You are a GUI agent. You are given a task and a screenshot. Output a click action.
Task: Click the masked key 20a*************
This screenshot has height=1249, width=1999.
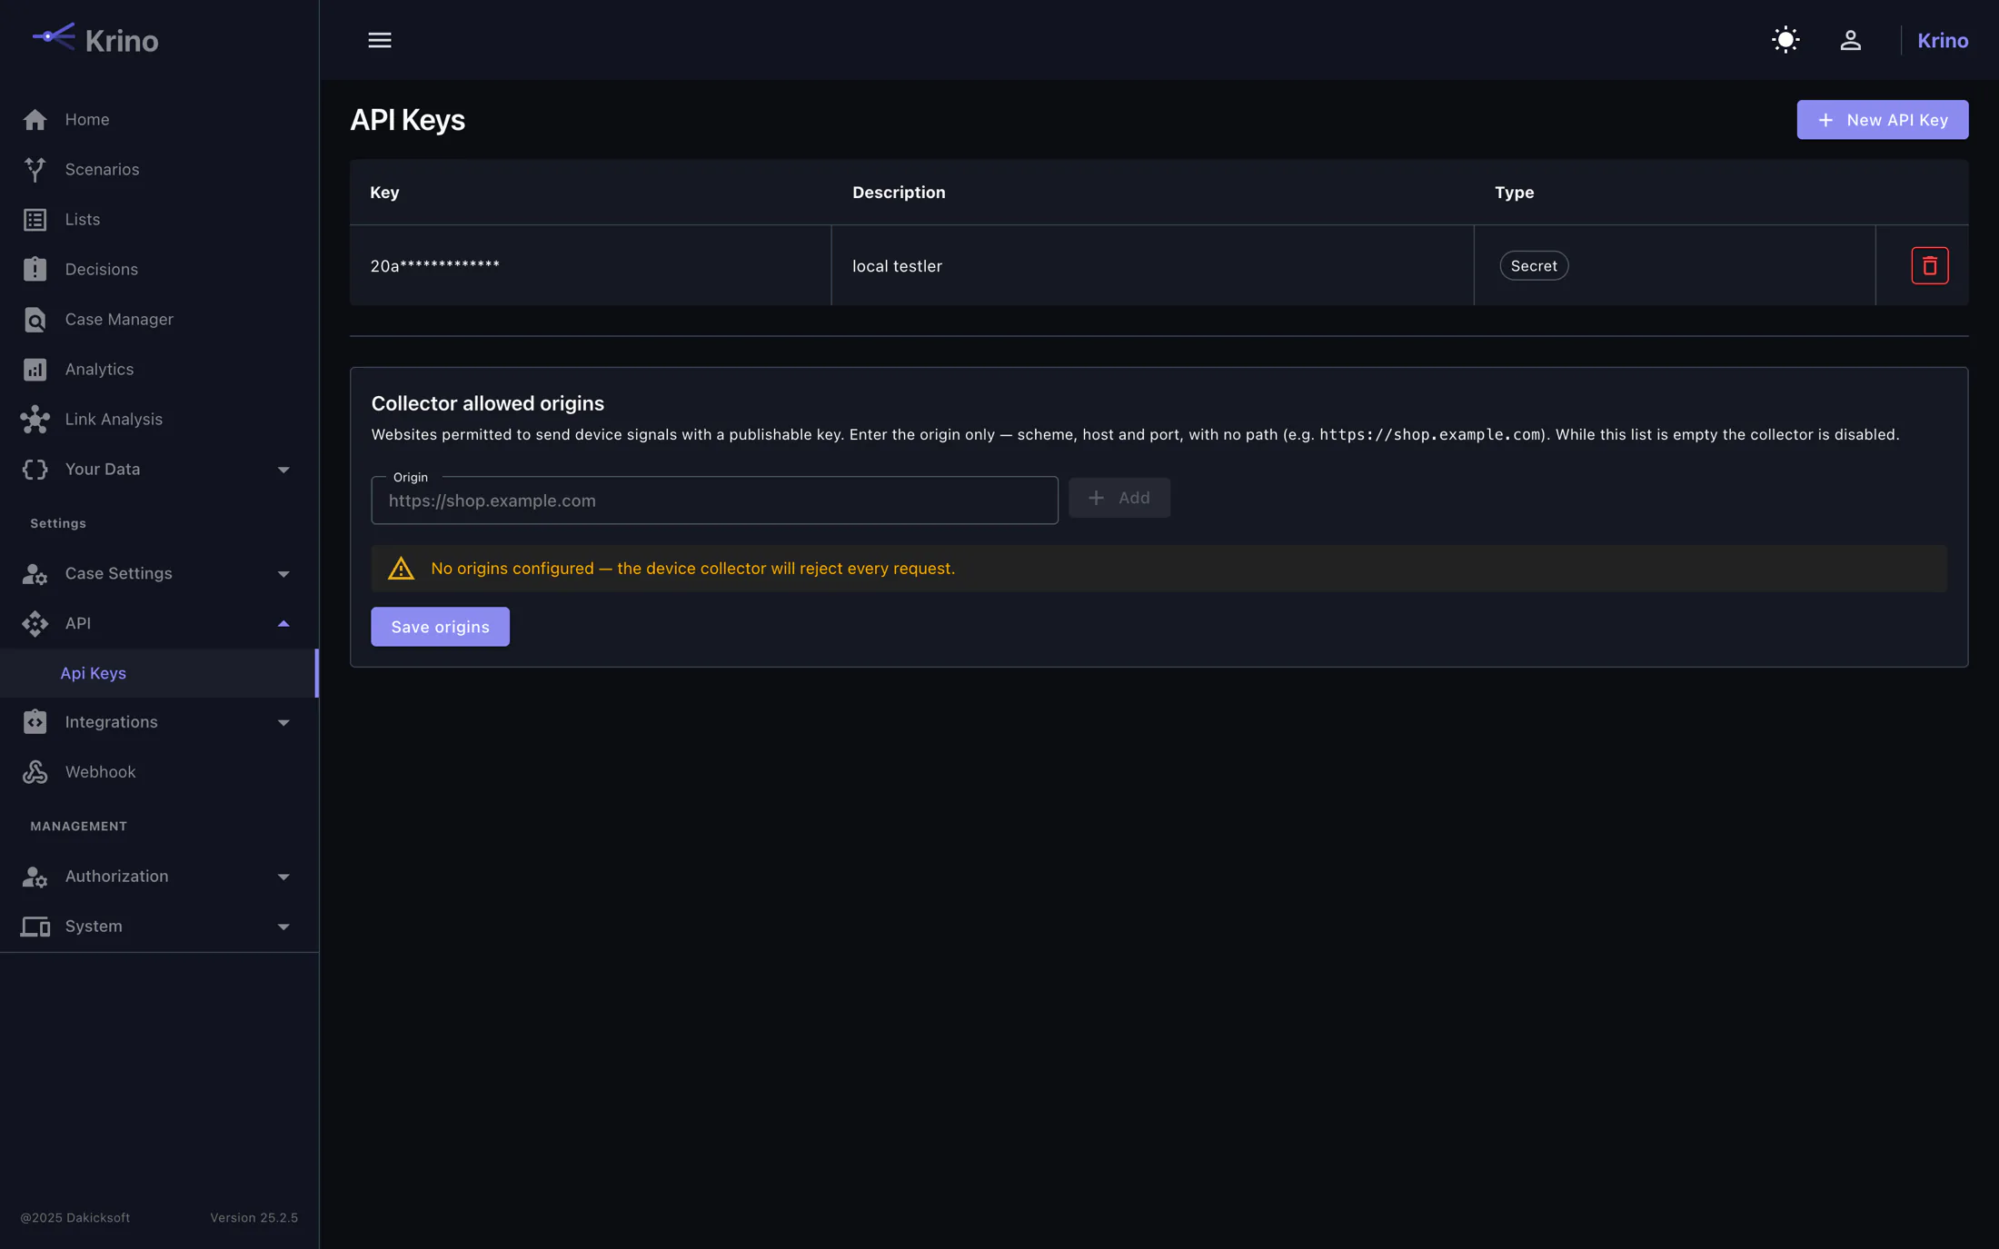[435, 266]
